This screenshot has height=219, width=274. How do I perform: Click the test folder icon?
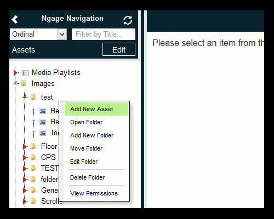click(33, 97)
